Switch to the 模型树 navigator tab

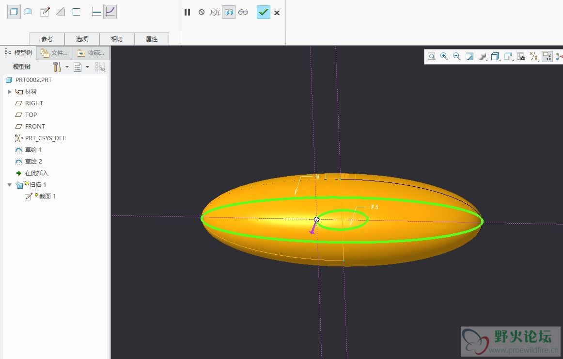pos(19,53)
